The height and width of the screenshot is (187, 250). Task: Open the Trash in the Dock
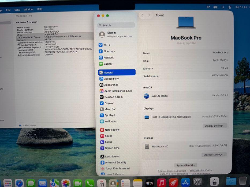point(243,181)
